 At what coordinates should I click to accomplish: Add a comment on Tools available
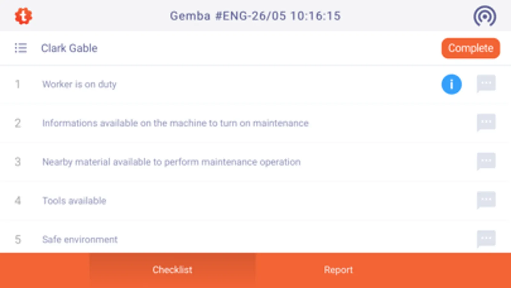(x=486, y=200)
